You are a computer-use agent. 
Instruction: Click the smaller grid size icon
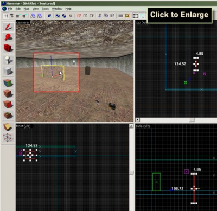click(x=18, y=16)
